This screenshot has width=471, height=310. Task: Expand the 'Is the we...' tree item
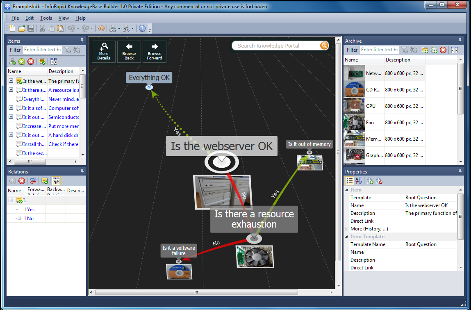click(x=10, y=81)
